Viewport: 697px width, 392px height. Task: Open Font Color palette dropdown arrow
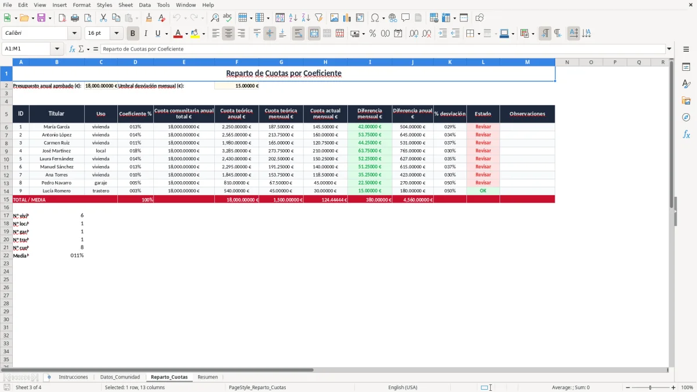[x=186, y=34]
